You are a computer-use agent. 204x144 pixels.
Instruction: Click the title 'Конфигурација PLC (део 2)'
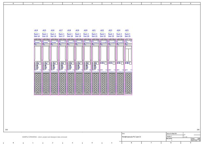click(x=132, y=137)
